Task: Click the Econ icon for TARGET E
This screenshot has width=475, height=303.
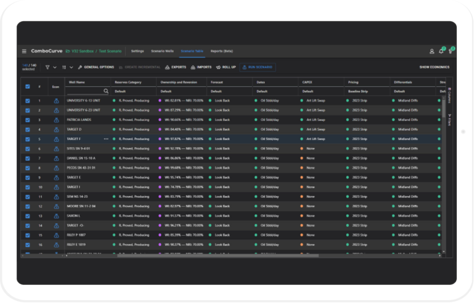Action: point(56,178)
